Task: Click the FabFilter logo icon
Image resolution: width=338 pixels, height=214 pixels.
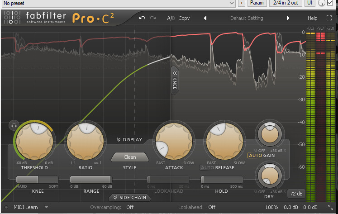Action: tap(12, 18)
